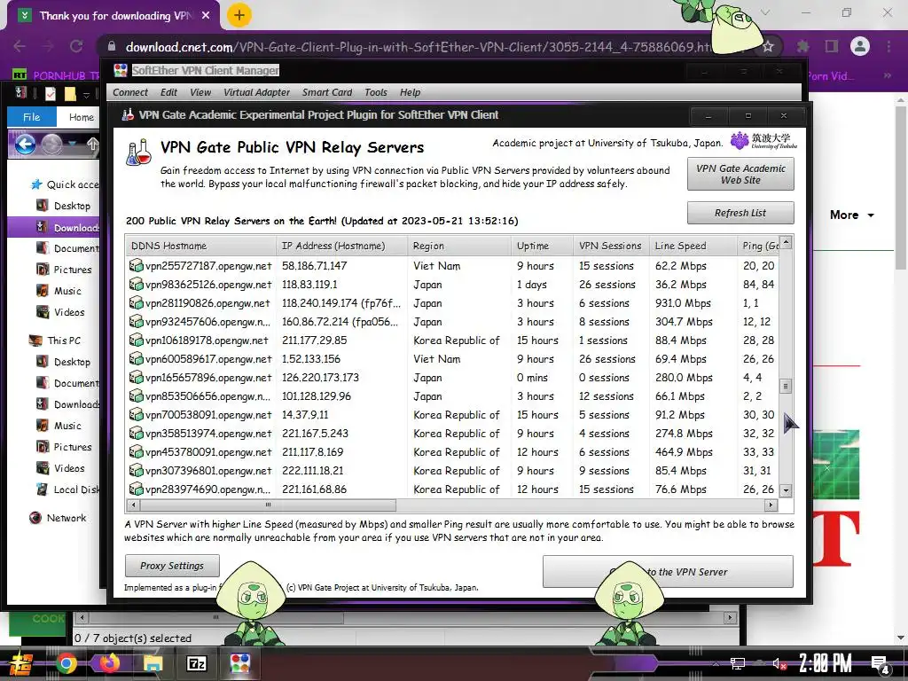The width and height of the screenshot is (908, 681).
Task: Select This PC in Explorer sidebar
Action: (55, 340)
